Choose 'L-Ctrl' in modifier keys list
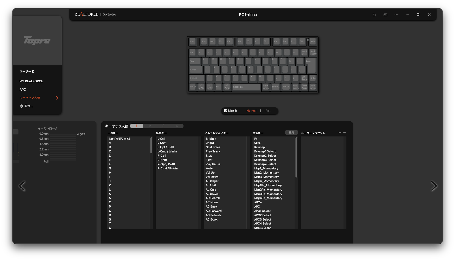The height and width of the screenshot is (260, 455). (x=161, y=139)
